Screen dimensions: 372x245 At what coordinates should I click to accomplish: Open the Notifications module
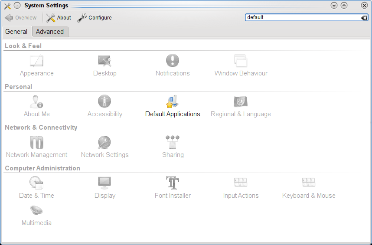pyautogui.click(x=173, y=66)
